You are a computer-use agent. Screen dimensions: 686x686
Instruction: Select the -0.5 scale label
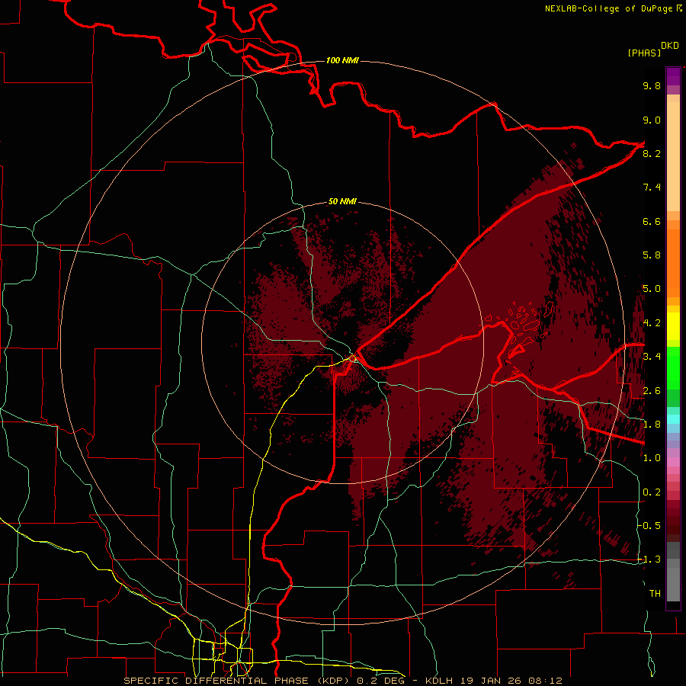[x=649, y=526]
